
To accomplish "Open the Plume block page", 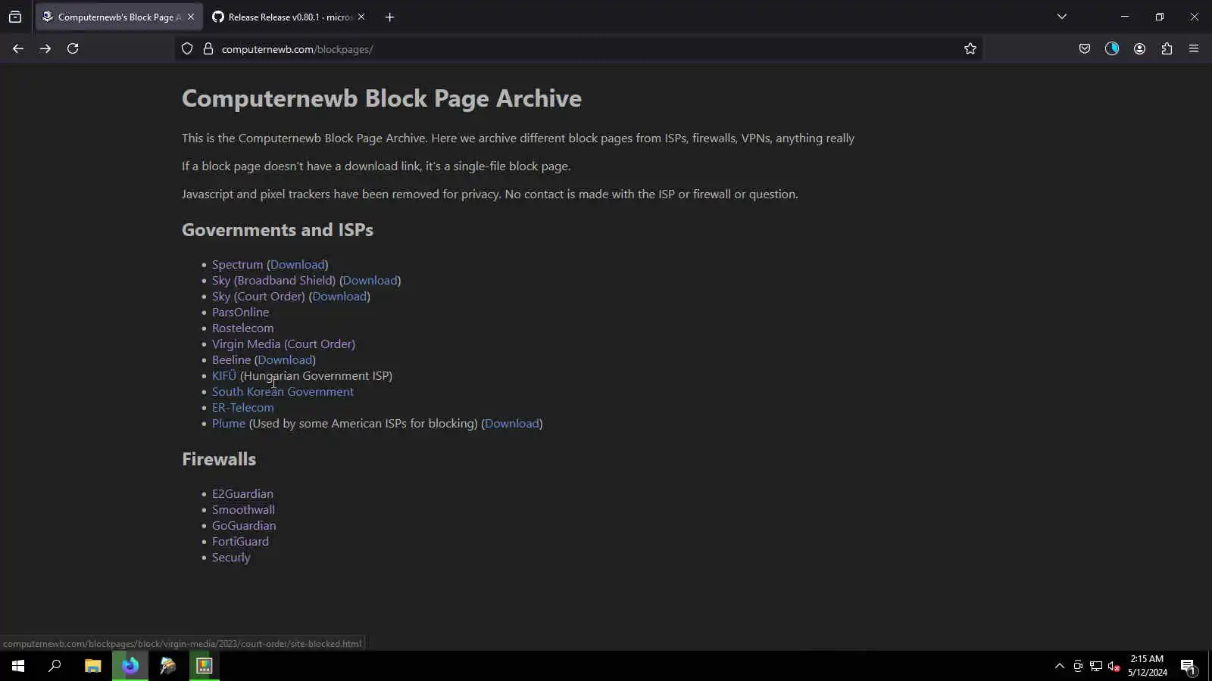I will point(229,423).
